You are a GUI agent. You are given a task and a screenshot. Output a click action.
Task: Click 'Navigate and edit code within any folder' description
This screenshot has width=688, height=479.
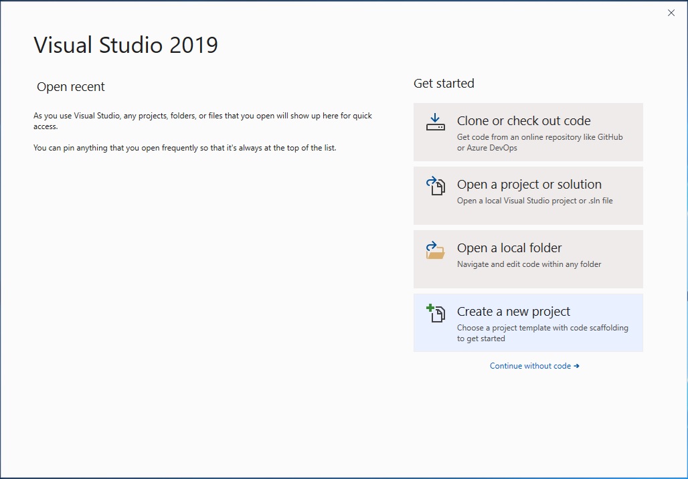click(x=529, y=264)
